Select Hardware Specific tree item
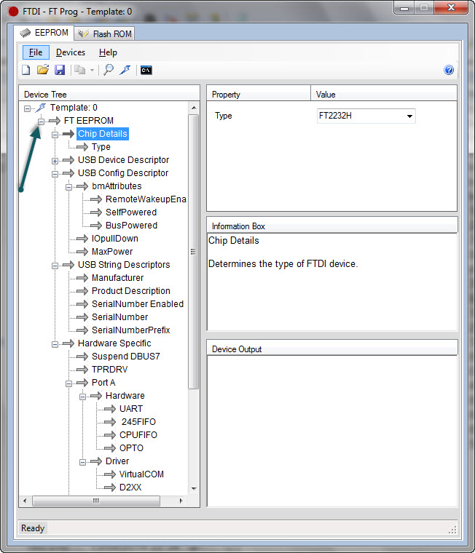Image resolution: width=475 pixels, height=553 pixels. click(114, 343)
